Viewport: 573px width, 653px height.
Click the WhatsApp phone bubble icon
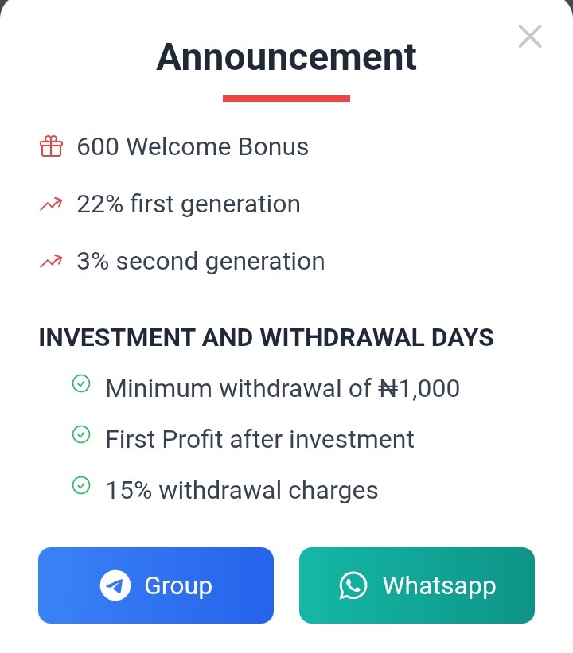coord(353,585)
